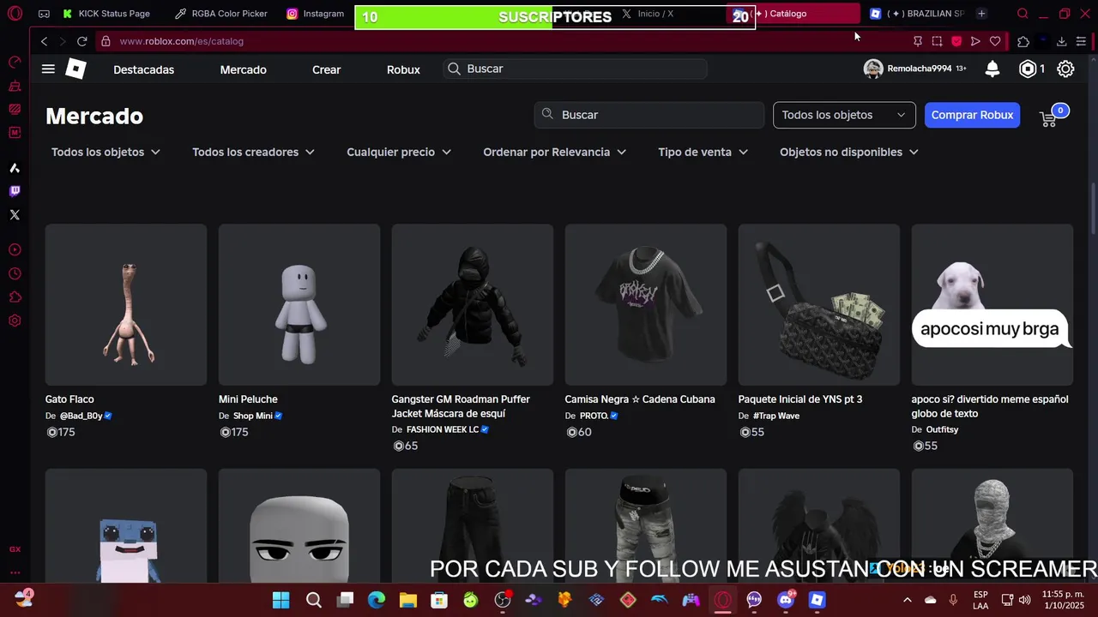
Task: Open the Robux balance icon
Action: click(x=1028, y=69)
